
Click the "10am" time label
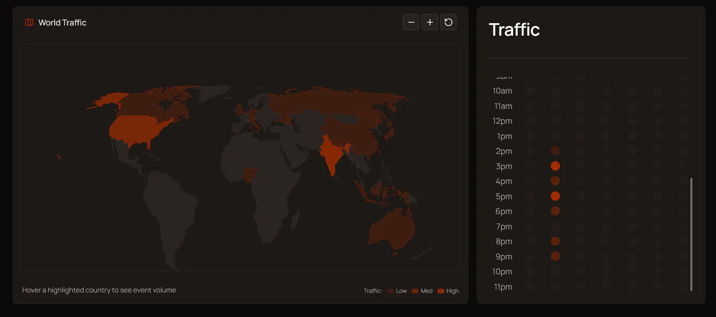[x=502, y=91]
